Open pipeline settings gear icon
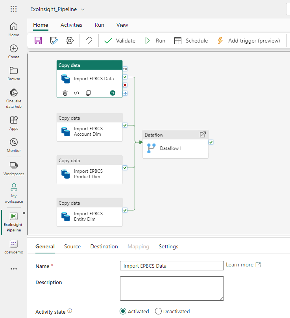Screen dimensions: 290x318 (x=70, y=41)
